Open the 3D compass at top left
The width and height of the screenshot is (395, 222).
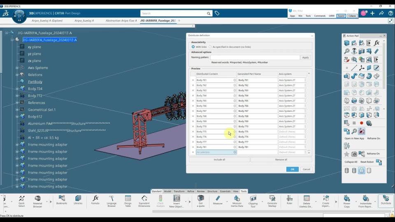point(19,16)
